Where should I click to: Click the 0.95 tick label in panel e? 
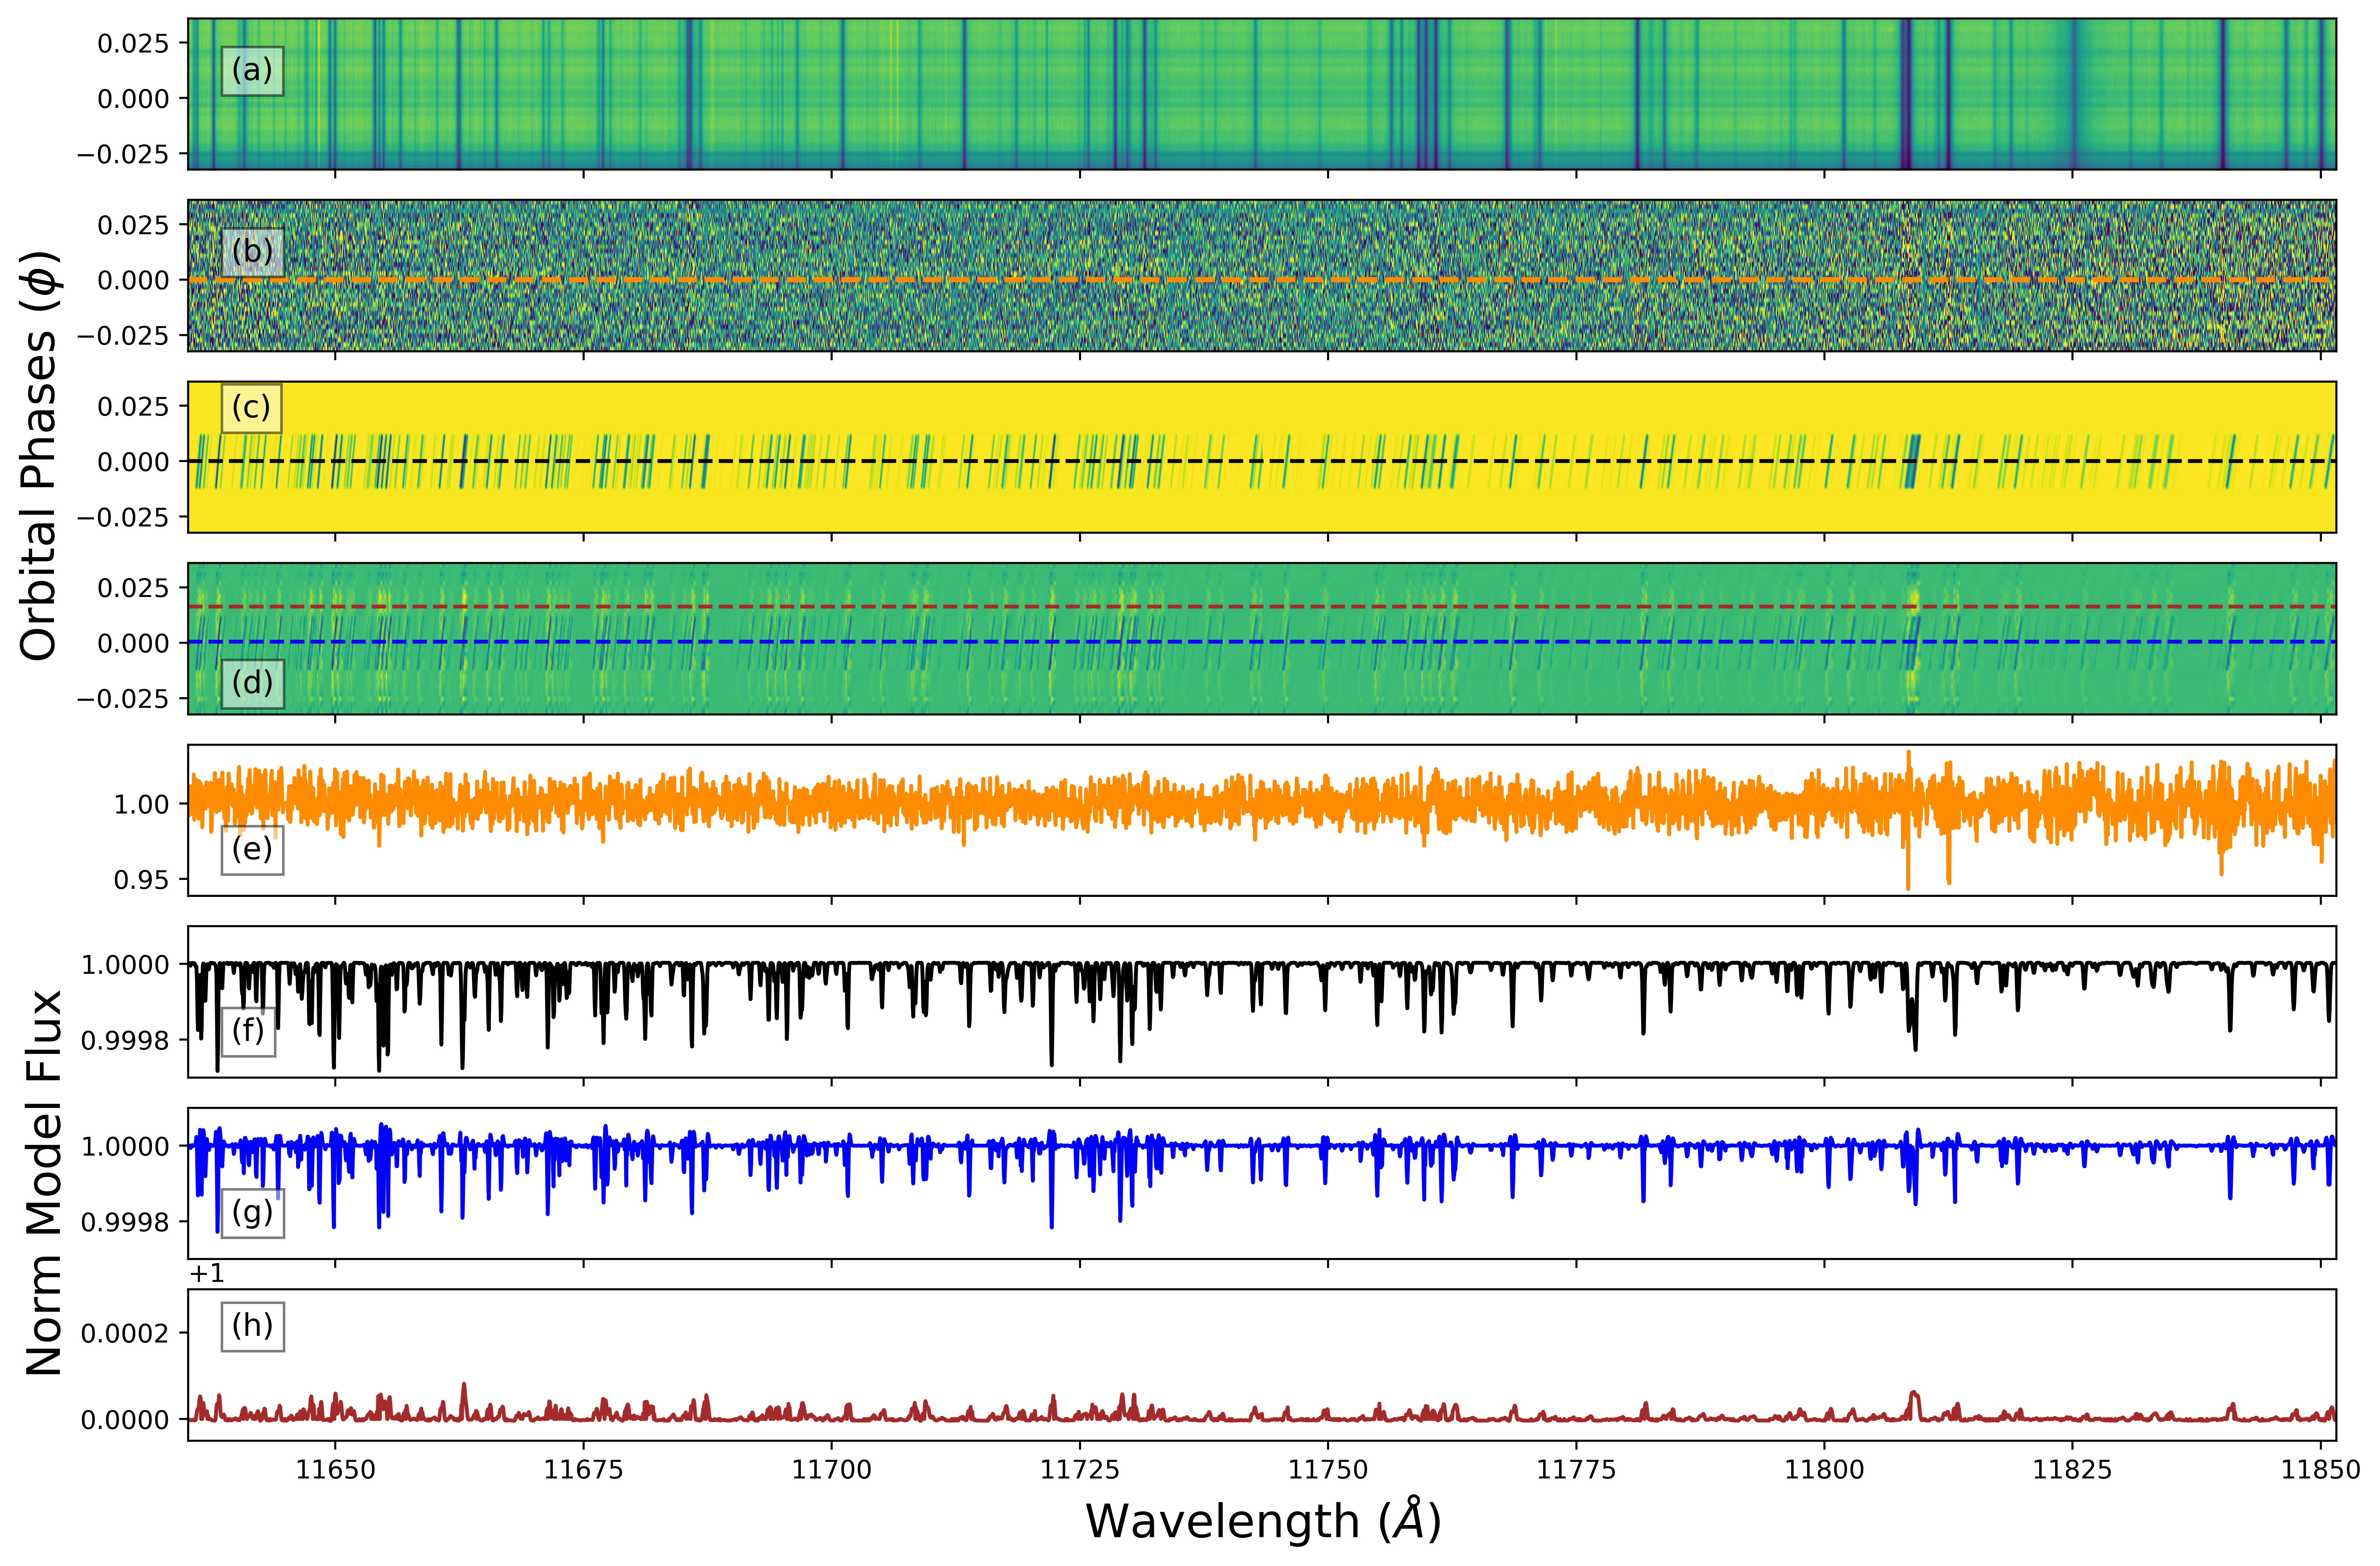141,880
